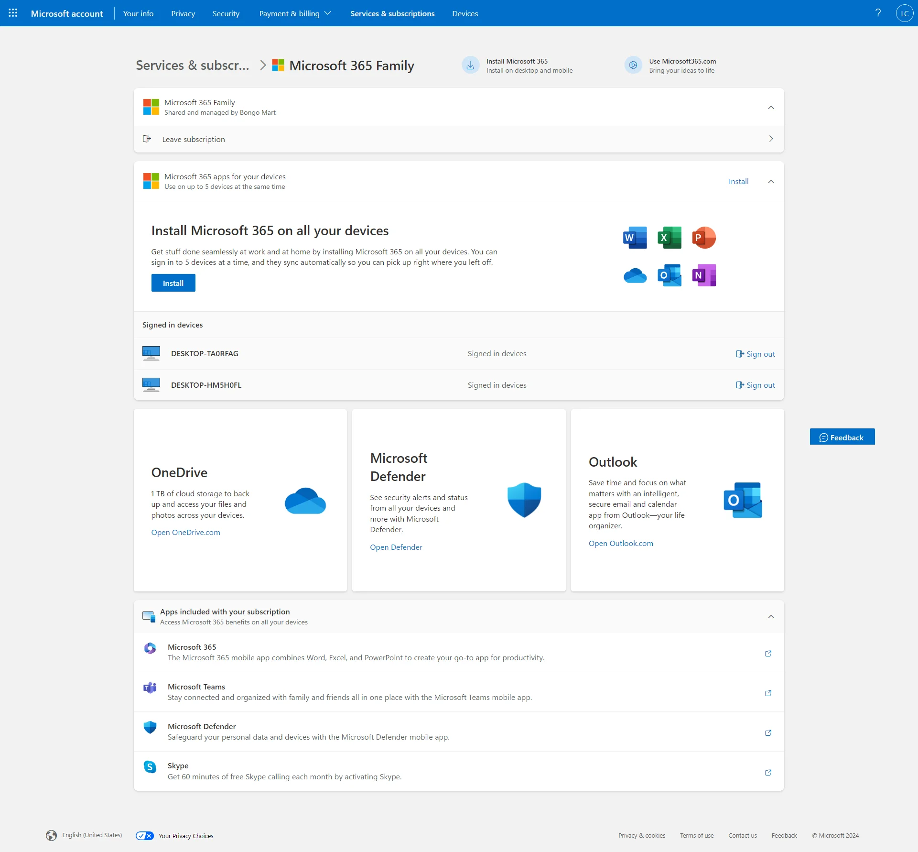
Task: Open the Microsoft Teams app icon
Action: coord(150,688)
